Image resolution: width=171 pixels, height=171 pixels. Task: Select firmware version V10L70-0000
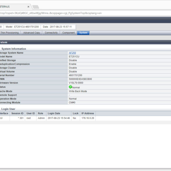[76, 83]
